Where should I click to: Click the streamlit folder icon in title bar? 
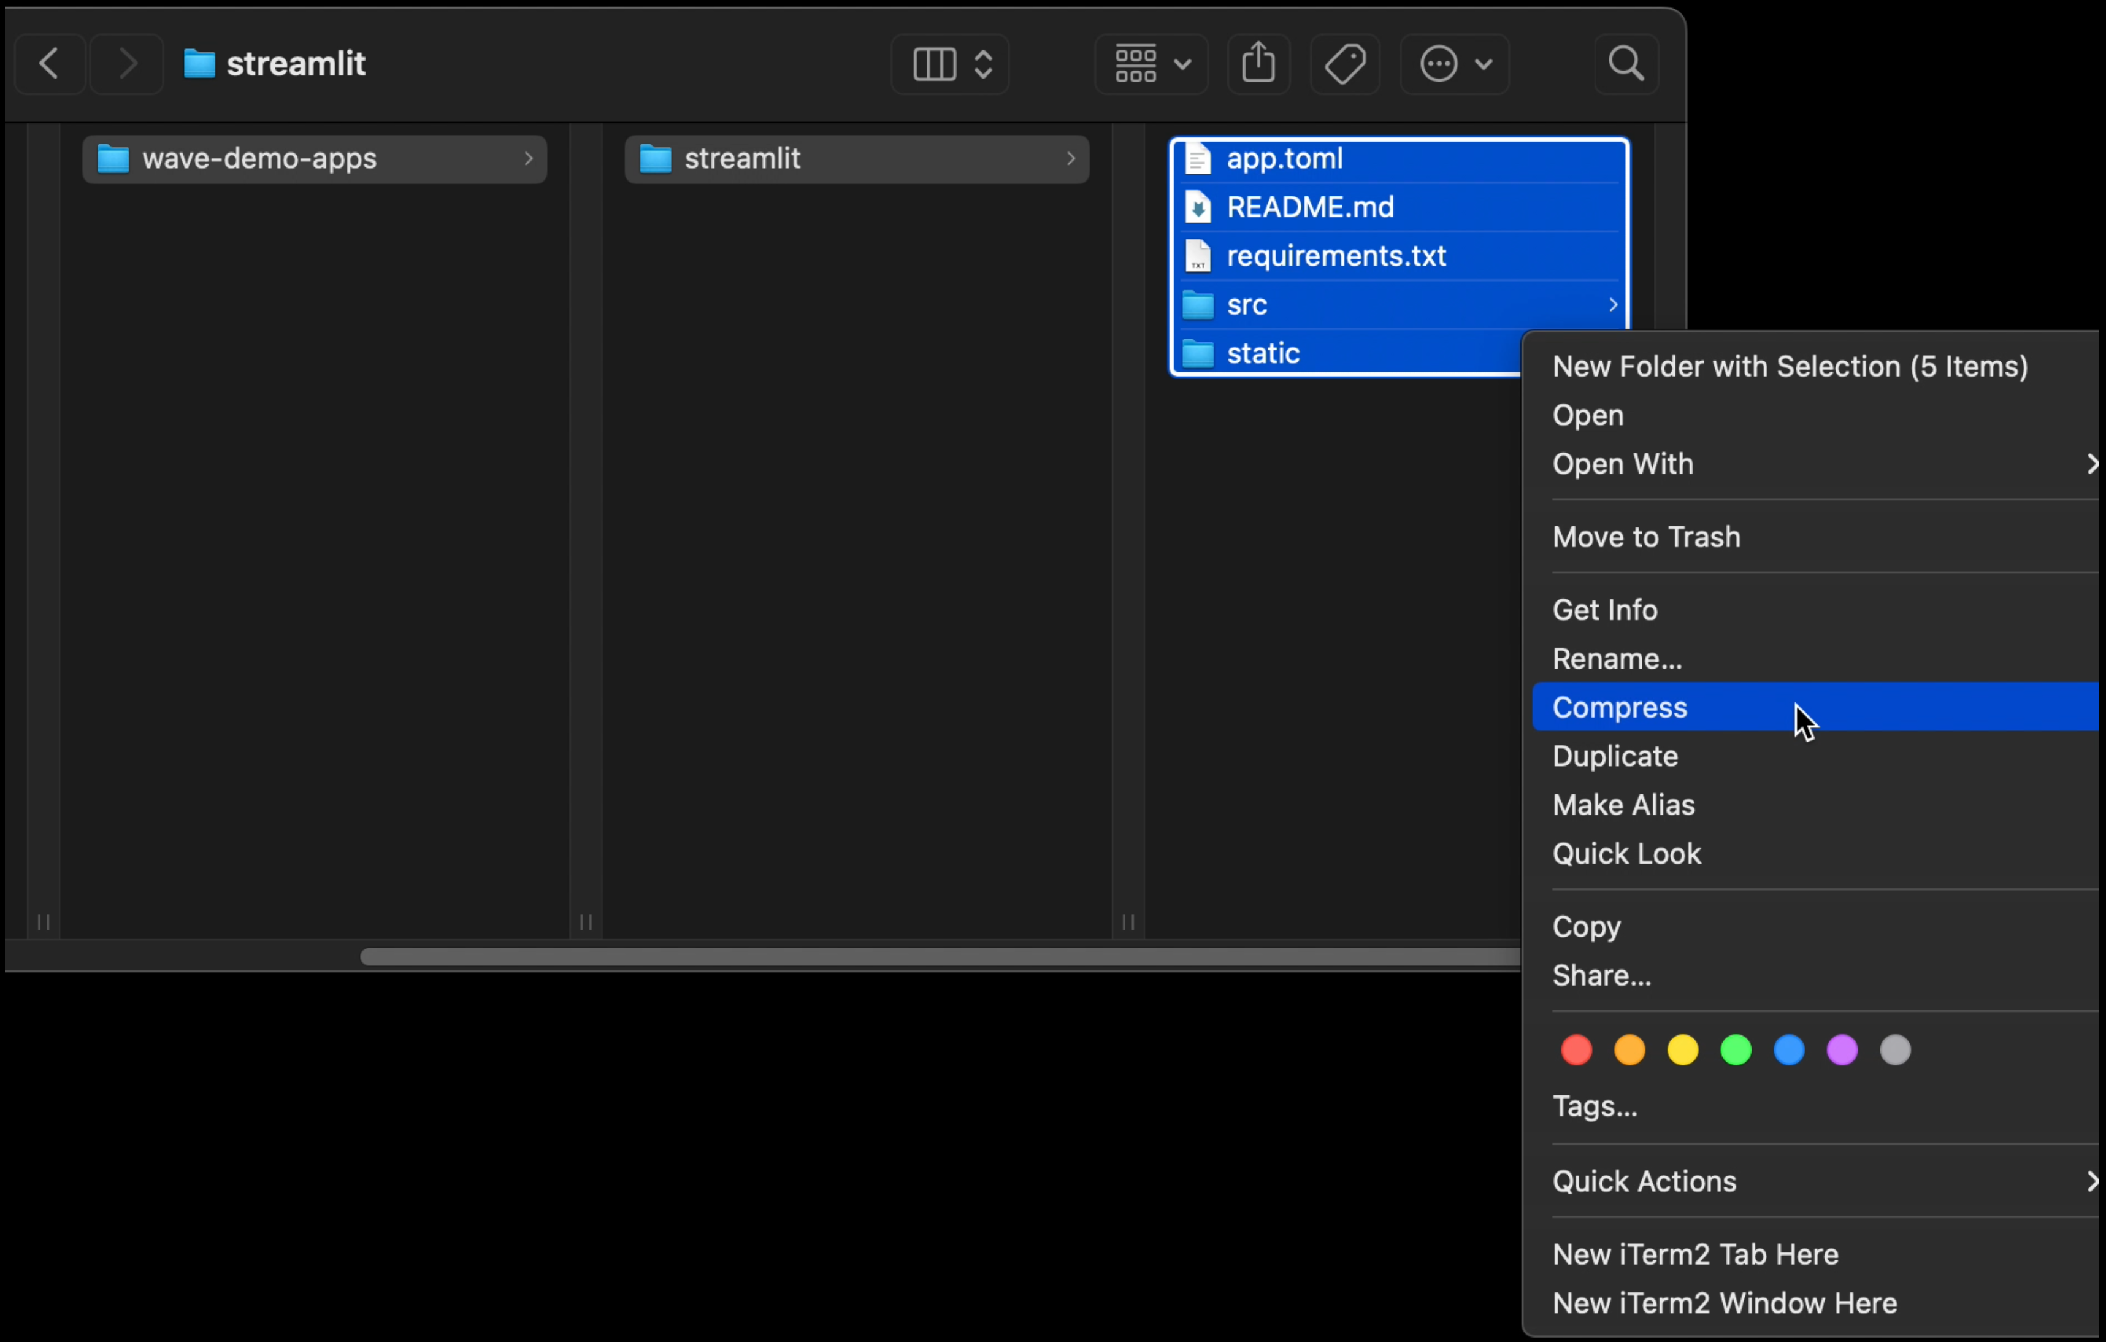coord(199,64)
